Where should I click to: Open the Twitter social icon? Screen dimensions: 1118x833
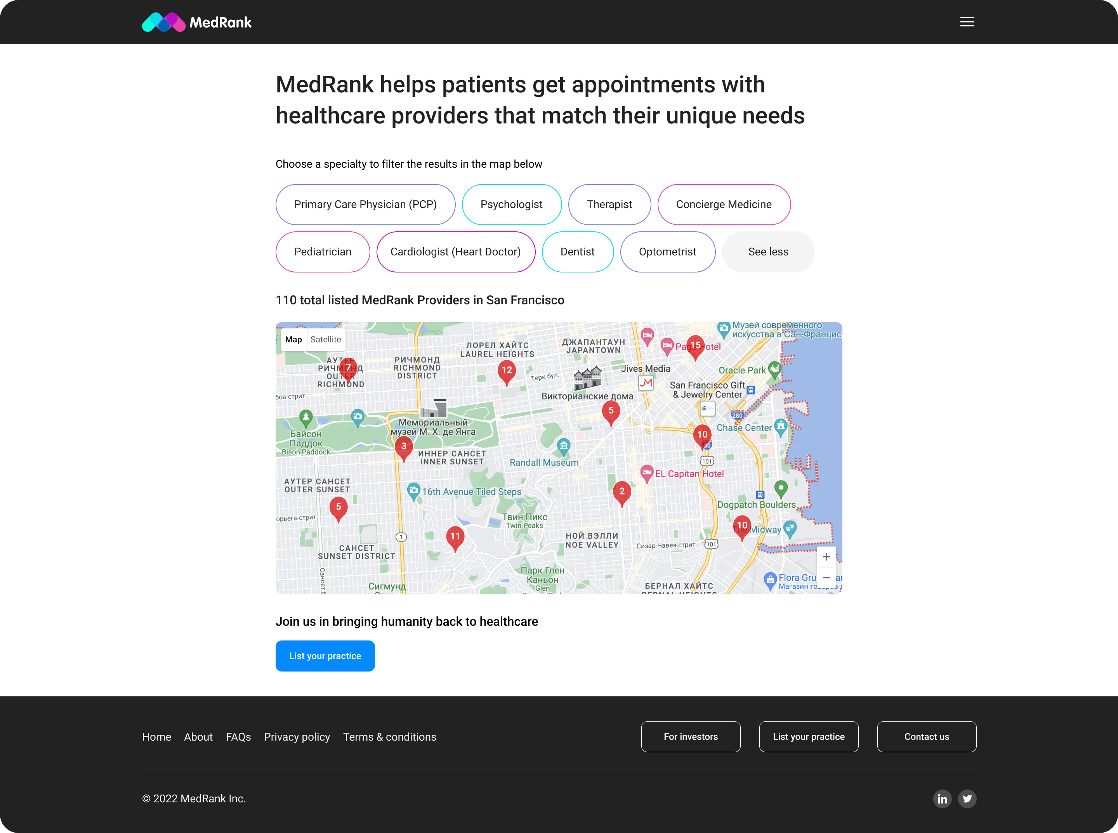coord(967,799)
